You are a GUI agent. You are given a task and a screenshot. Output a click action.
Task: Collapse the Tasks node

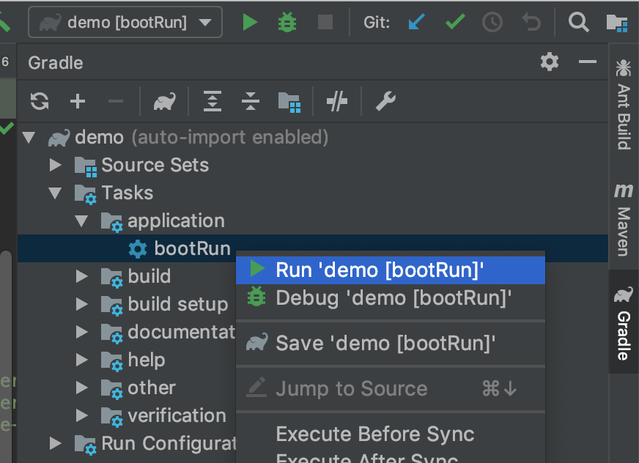point(55,193)
